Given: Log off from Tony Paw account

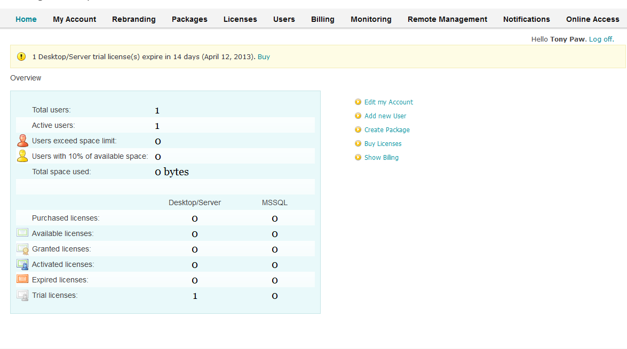Looking at the screenshot, I should [x=600, y=39].
